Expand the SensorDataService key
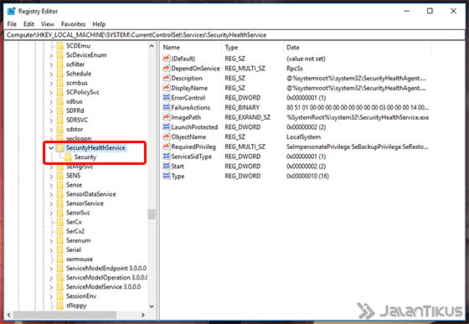Screen dimensions: 469x324 (x=51, y=194)
